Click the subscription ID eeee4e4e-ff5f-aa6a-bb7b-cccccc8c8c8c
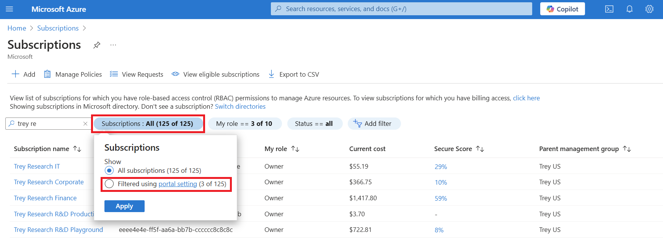 [x=176, y=230]
